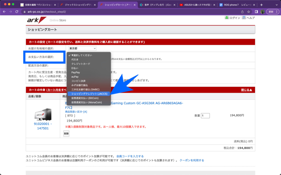Reload the page with the refresh icon
281x175 pixels.
click(17, 12)
